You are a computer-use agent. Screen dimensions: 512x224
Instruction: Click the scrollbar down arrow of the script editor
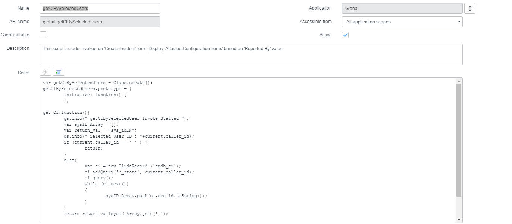[459, 219]
